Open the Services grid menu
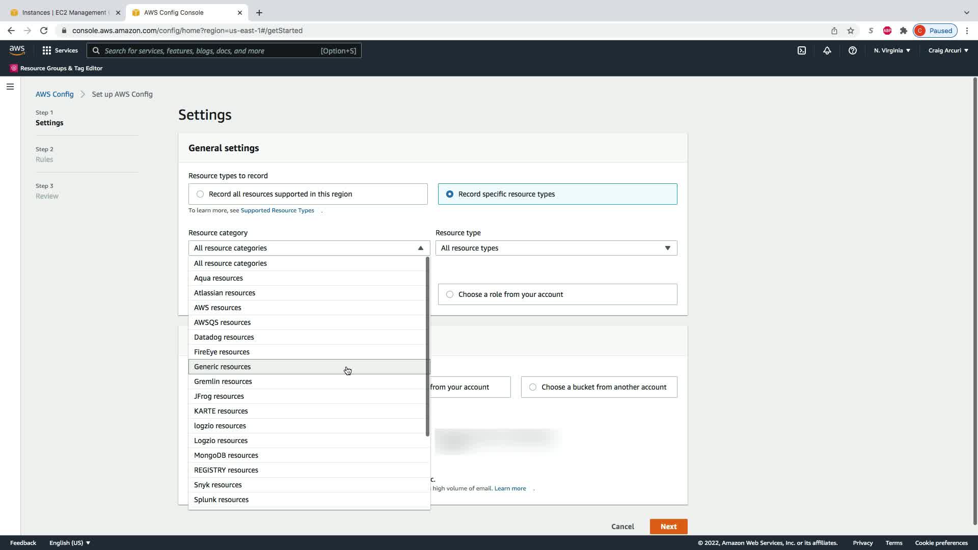Image resolution: width=978 pixels, height=550 pixels. tap(60, 50)
